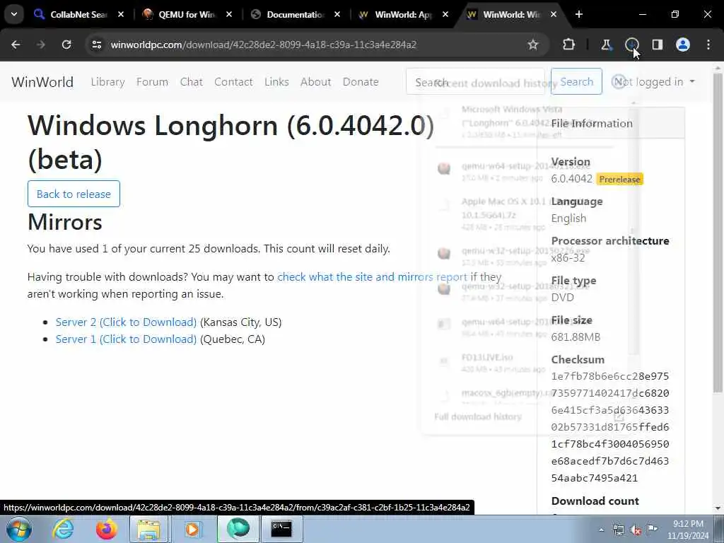Close the active WinWorld: Win tab
The width and height of the screenshot is (724, 543).
554,15
